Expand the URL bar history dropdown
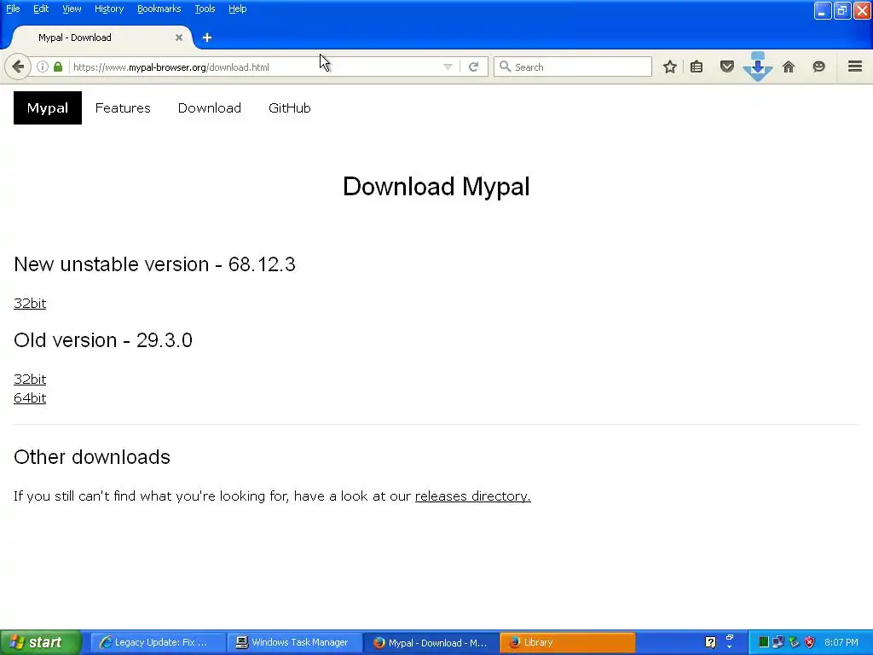 point(448,67)
